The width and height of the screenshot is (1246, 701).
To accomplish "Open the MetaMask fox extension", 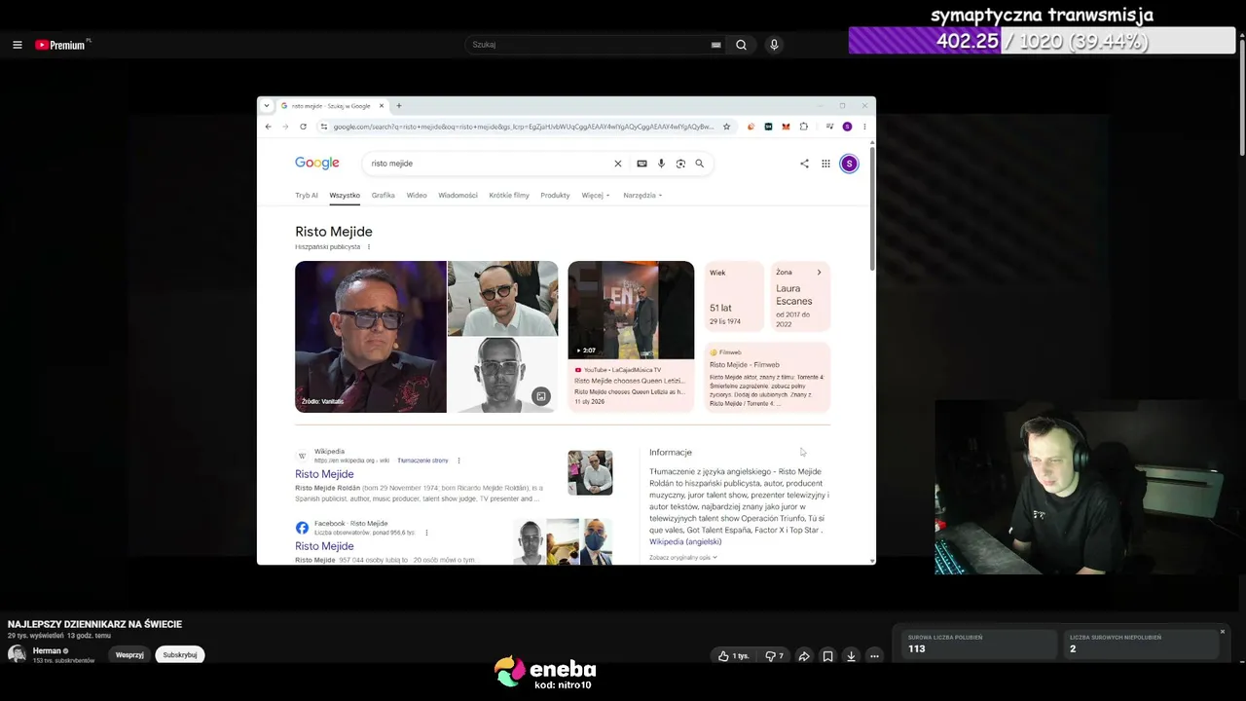I will (786, 127).
